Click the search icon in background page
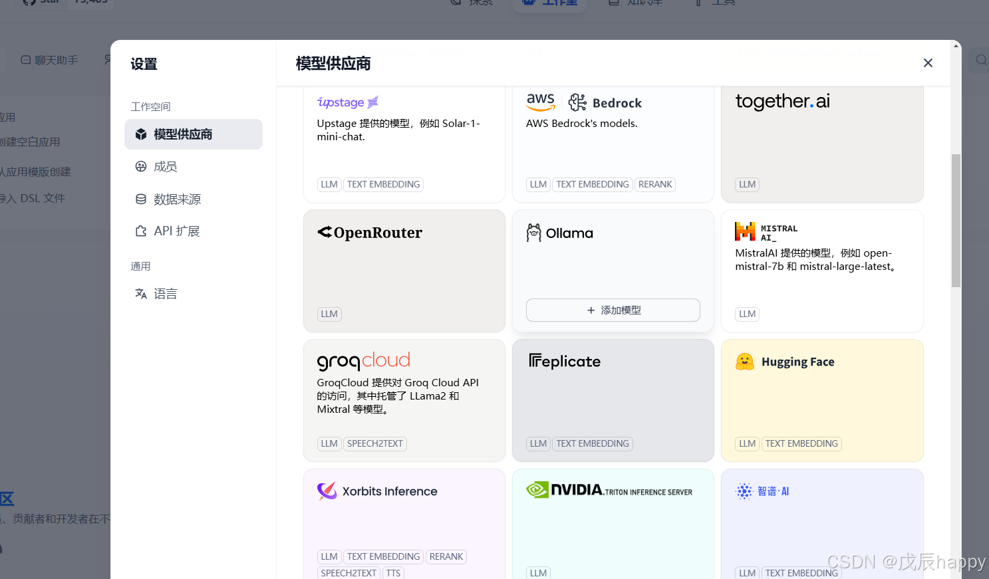Screen dimensions: 989x579 point(981,60)
